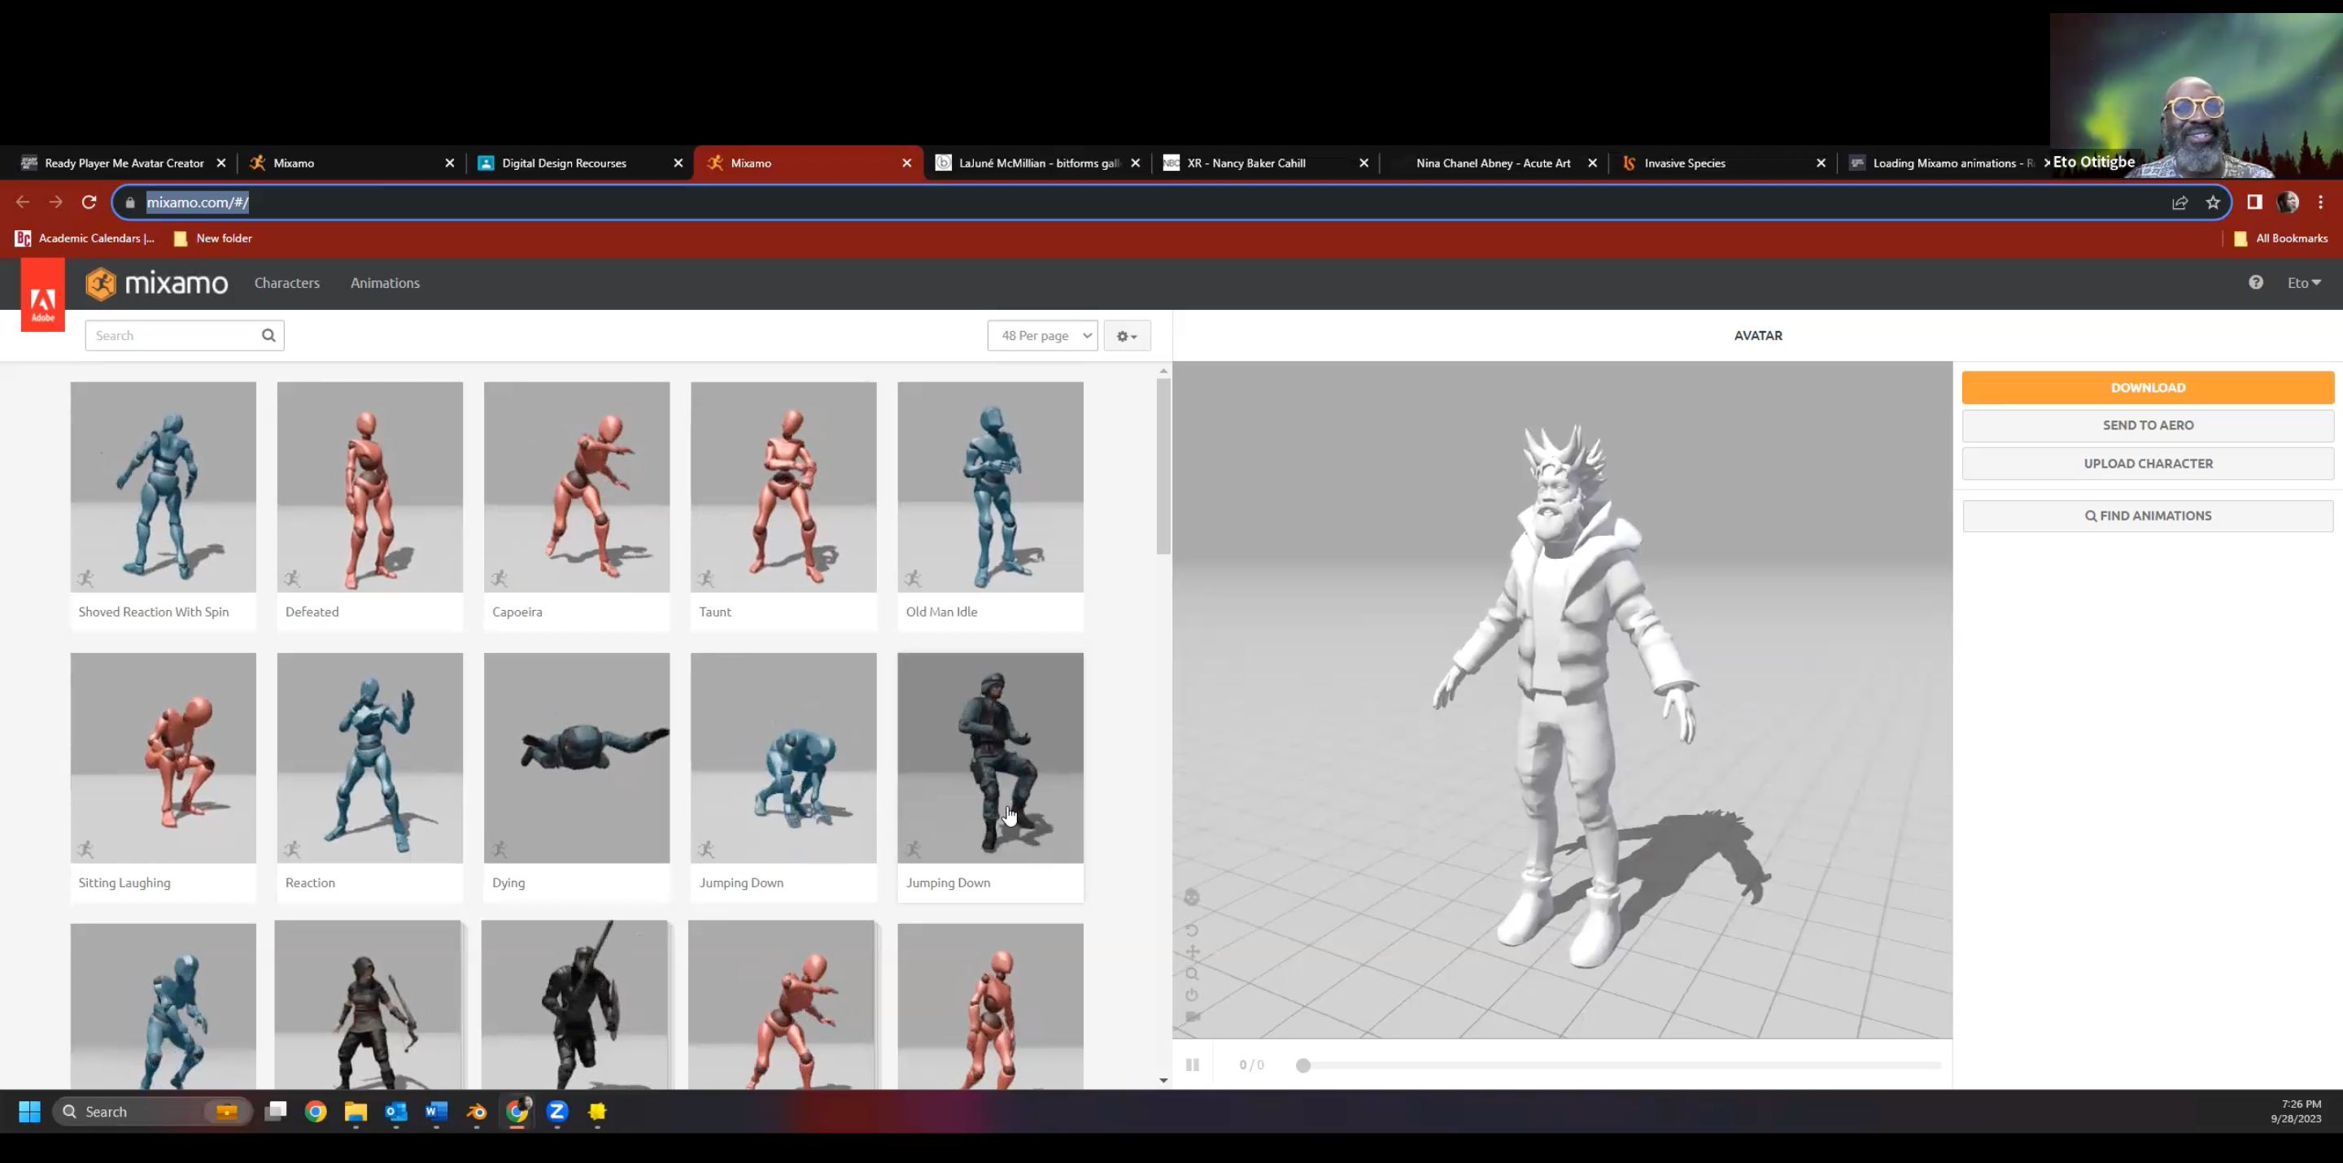Open the 48 Per page dropdown
2343x1163 pixels.
1042,336
